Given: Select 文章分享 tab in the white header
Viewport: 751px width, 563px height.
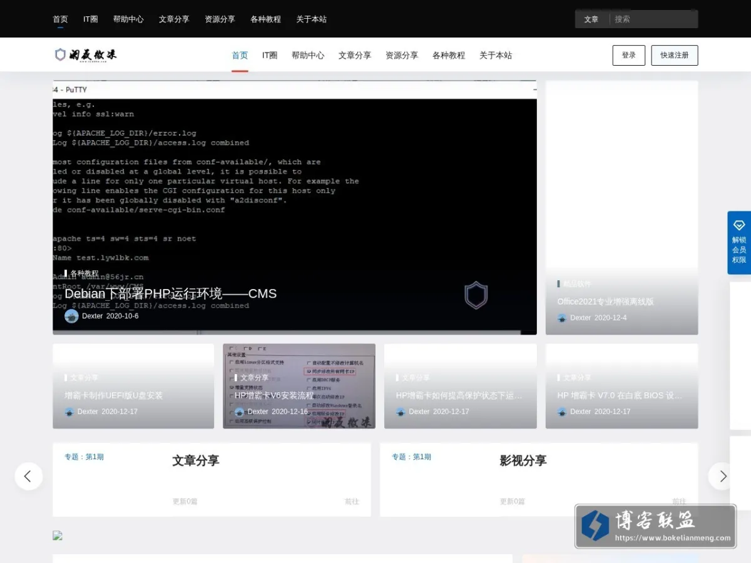Looking at the screenshot, I should coord(355,55).
